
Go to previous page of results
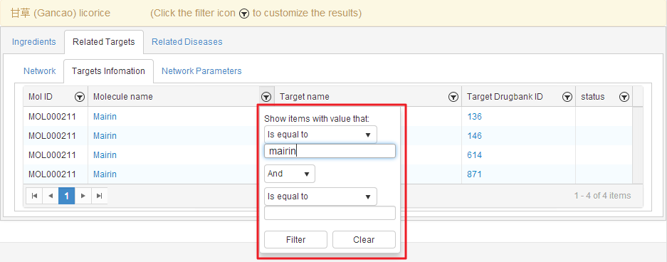[x=51, y=196]
